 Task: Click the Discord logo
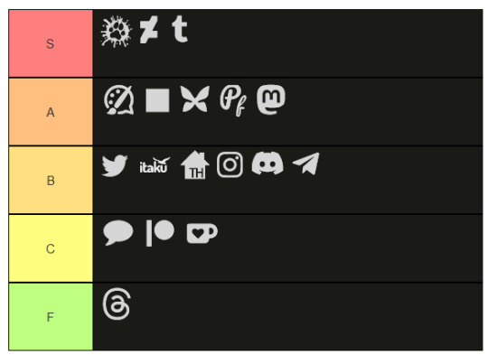(x=267, y=163)
